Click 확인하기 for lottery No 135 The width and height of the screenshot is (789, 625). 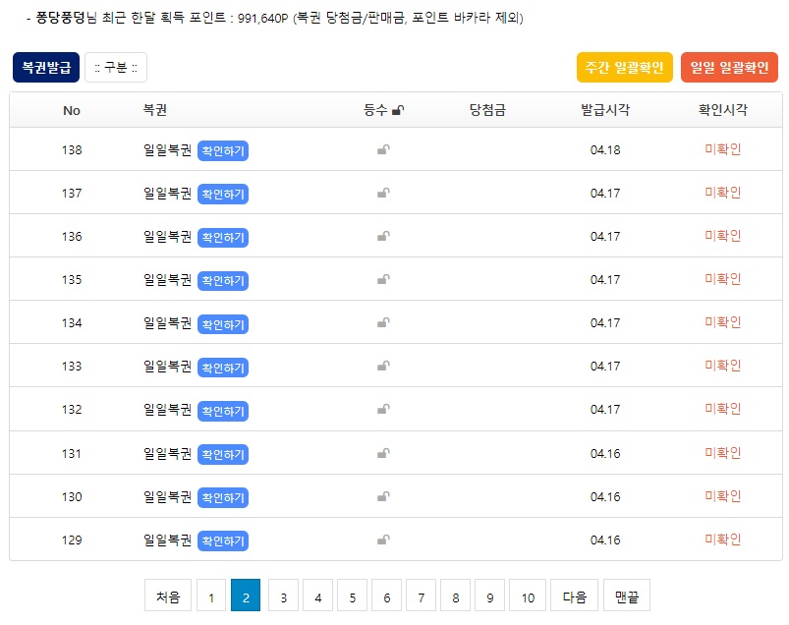[x=223, y=280]
